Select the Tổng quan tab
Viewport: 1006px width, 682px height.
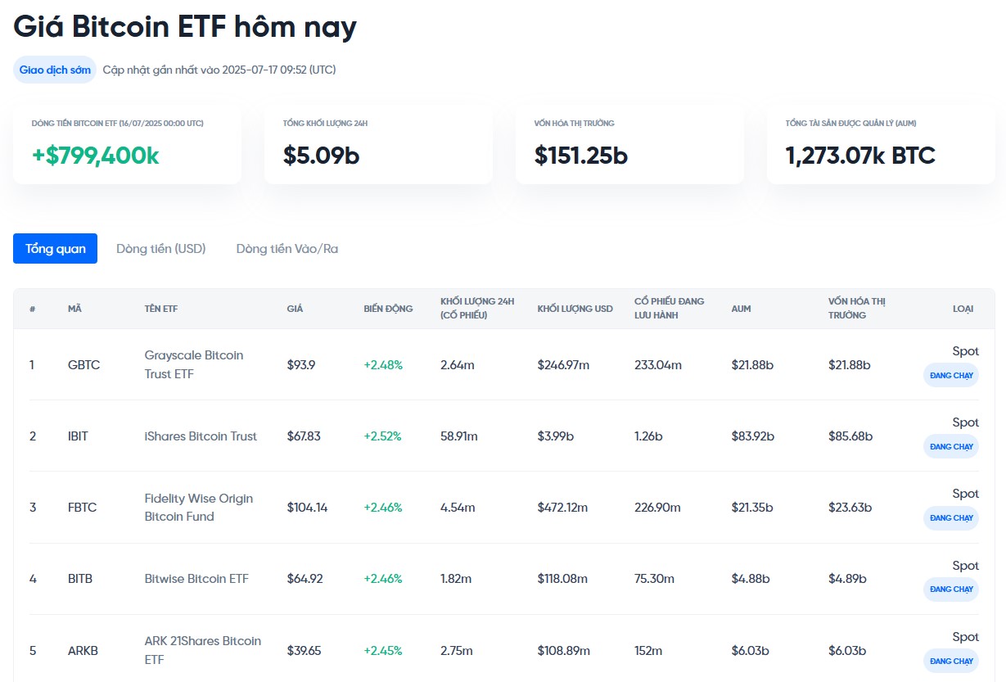55,248
